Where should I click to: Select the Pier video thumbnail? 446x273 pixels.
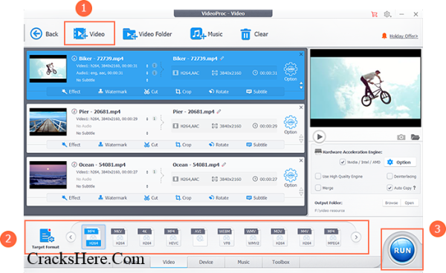48,122
